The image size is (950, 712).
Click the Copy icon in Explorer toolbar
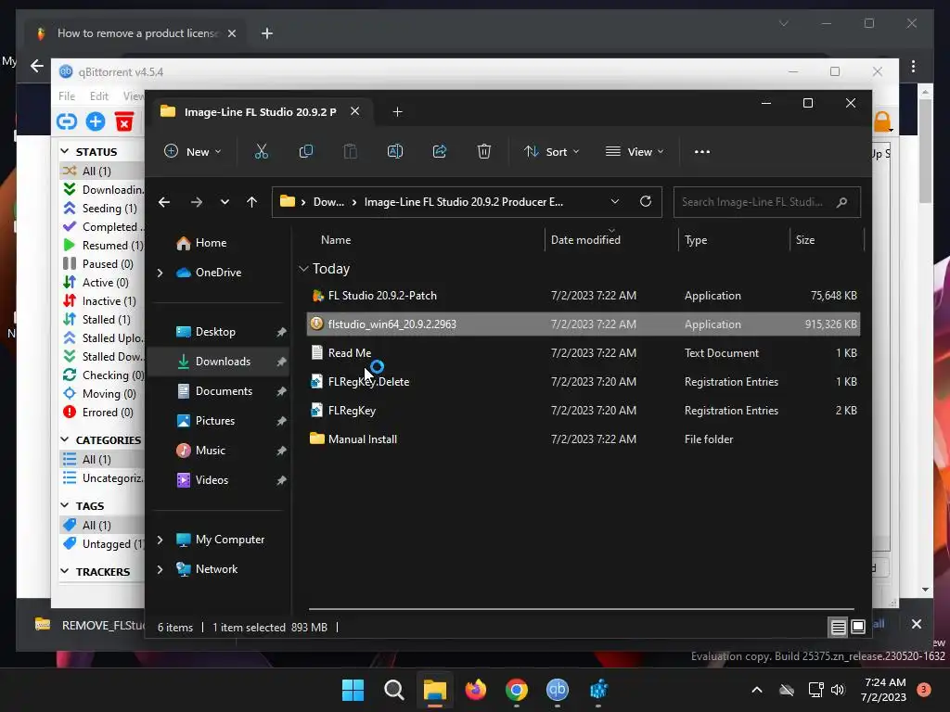[306, 151]
